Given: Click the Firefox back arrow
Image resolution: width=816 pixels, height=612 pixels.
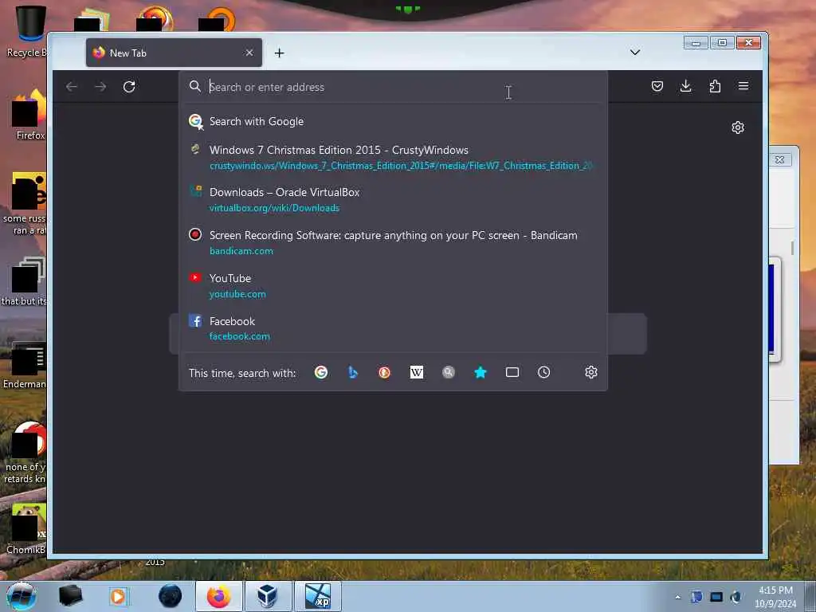Looking at the screenshot, I should coord(72,86).
